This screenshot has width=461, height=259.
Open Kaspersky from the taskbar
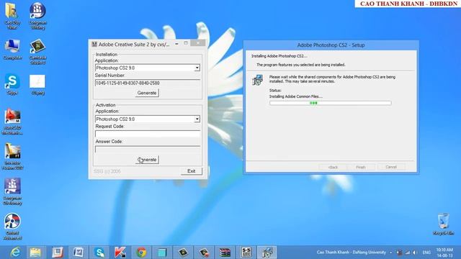[120, 253]
